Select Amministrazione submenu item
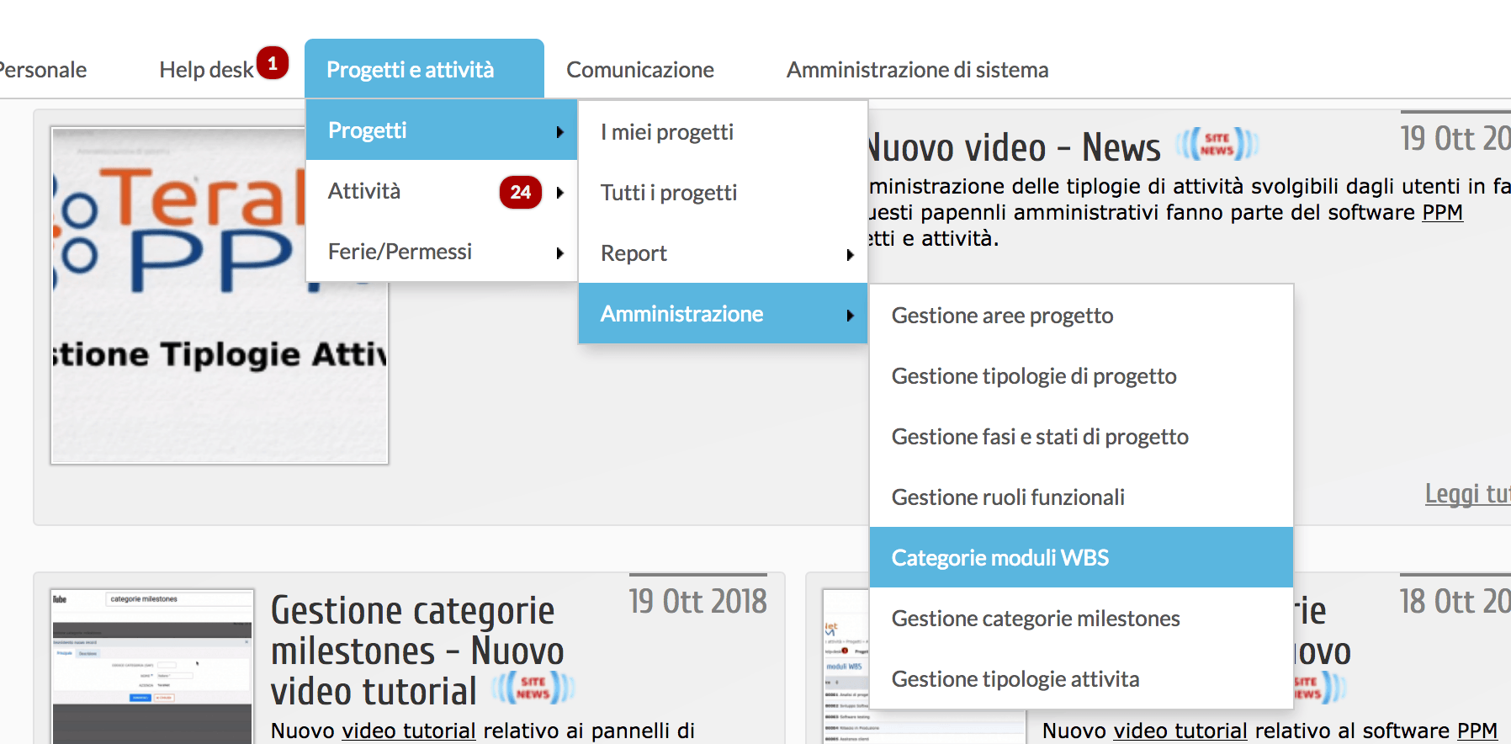Viewport: 1511px width, 744px height. click(x=723, y=313)
